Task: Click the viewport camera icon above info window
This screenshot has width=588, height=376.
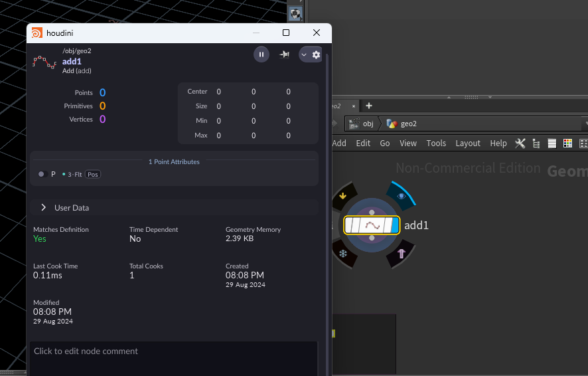Action: click(295, 14)
